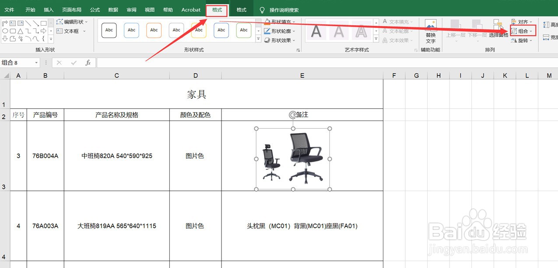
Task: Switch to the Formulas (公式) tab
Action: (x=95, y=10)
